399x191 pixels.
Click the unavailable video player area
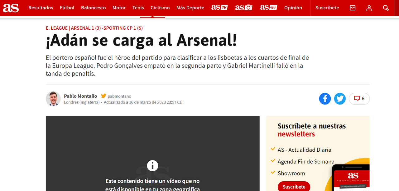coord(152,154)
